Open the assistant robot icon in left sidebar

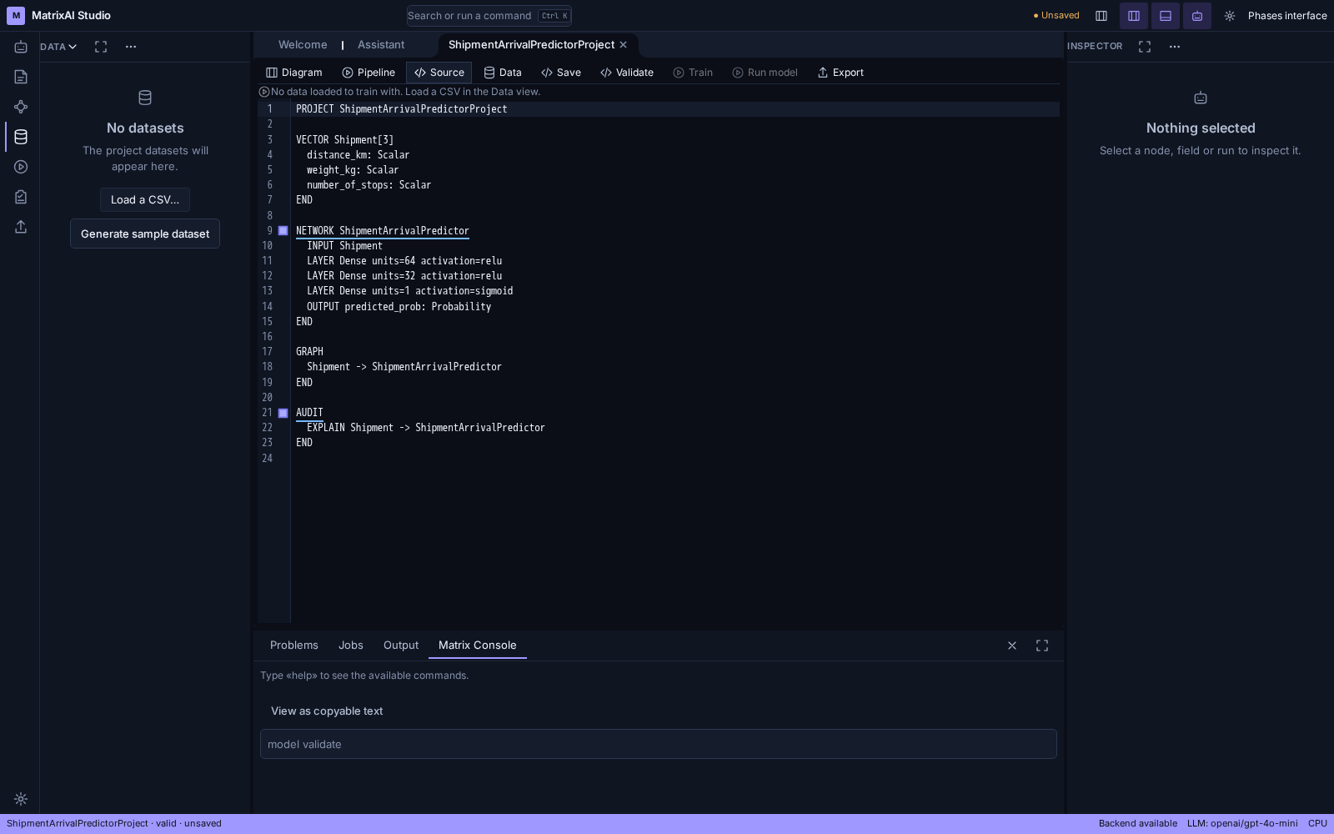21,47
